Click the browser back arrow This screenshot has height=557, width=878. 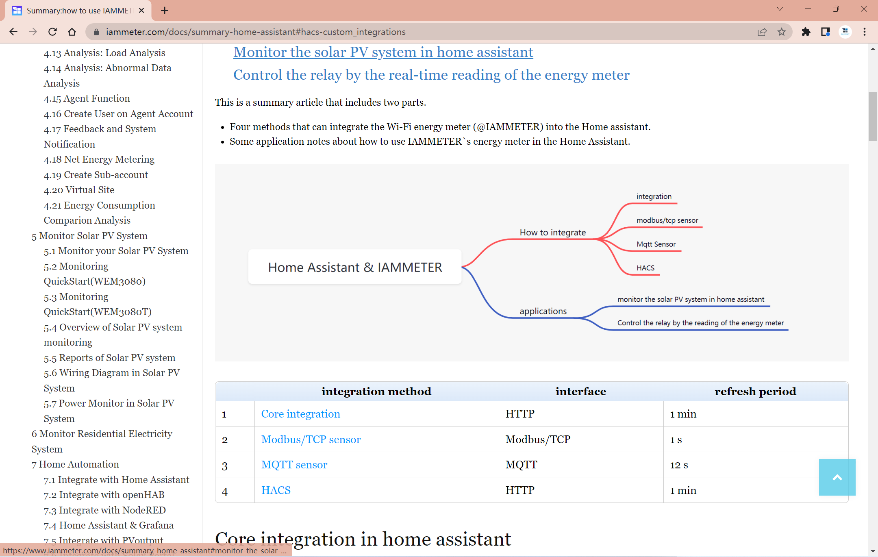point(13,32)
